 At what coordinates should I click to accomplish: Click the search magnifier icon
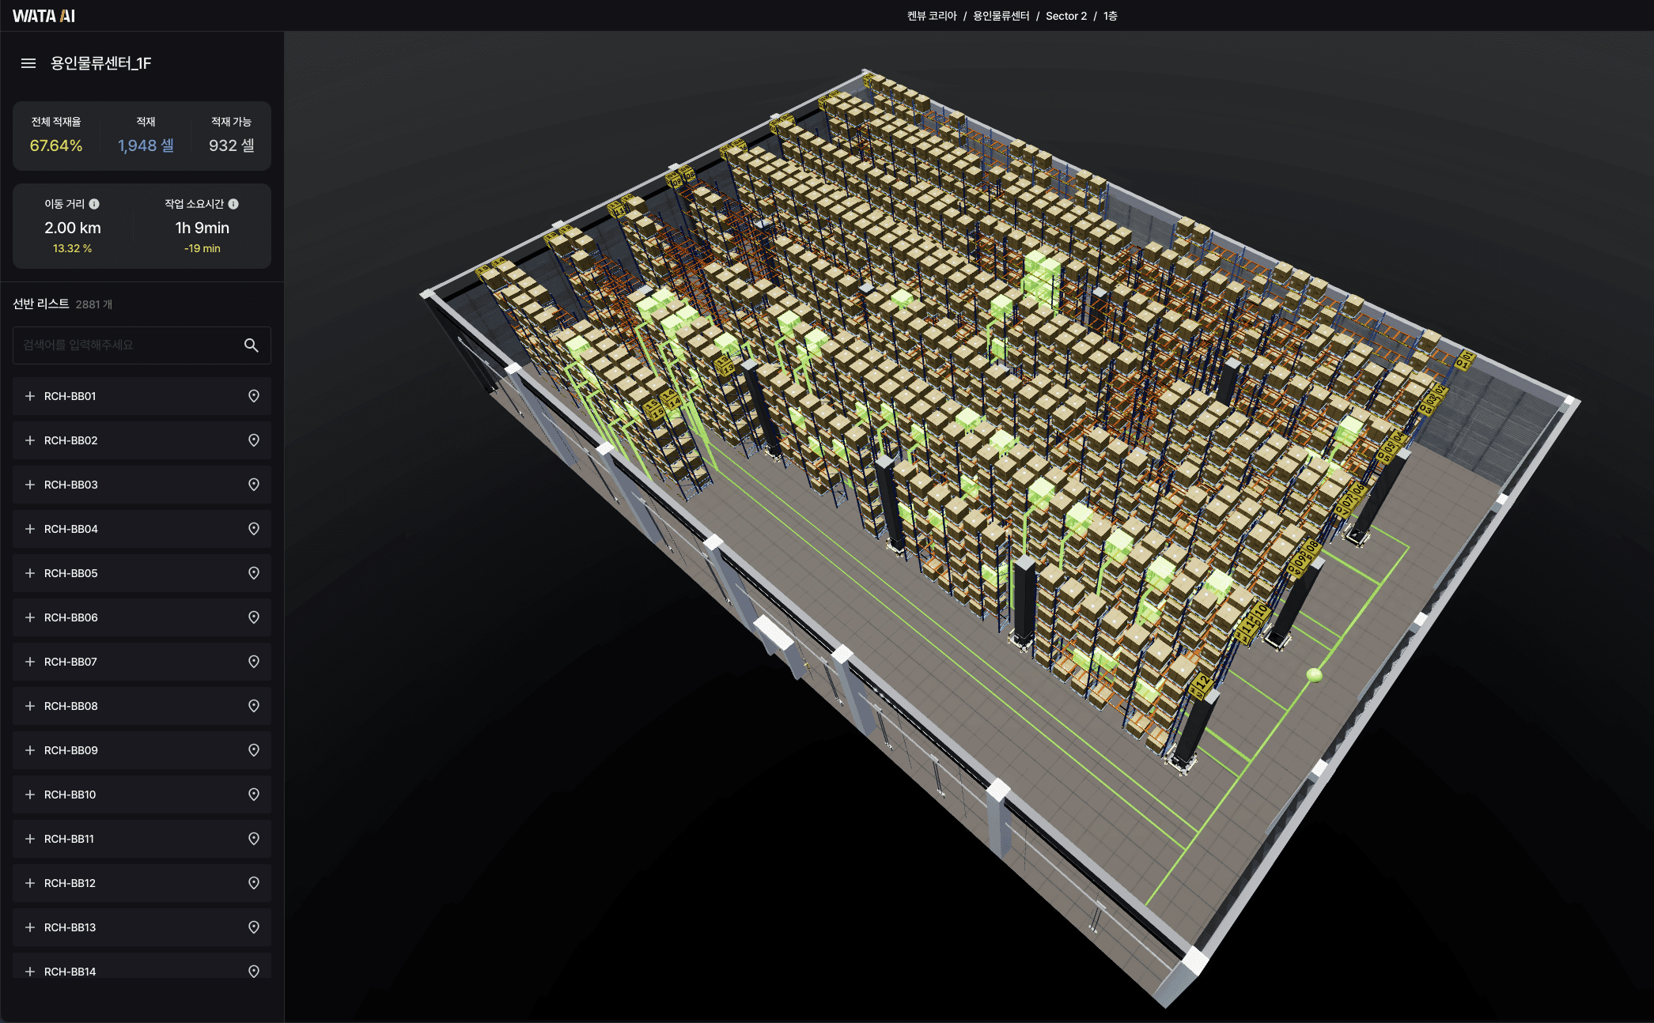point(251,345)
